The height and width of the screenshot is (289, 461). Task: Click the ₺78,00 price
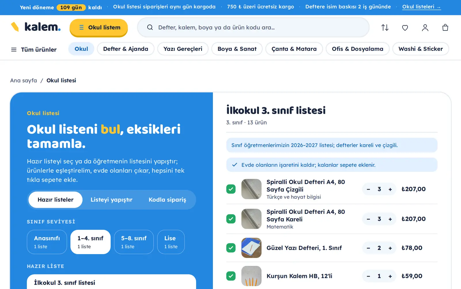coord(412,248)
